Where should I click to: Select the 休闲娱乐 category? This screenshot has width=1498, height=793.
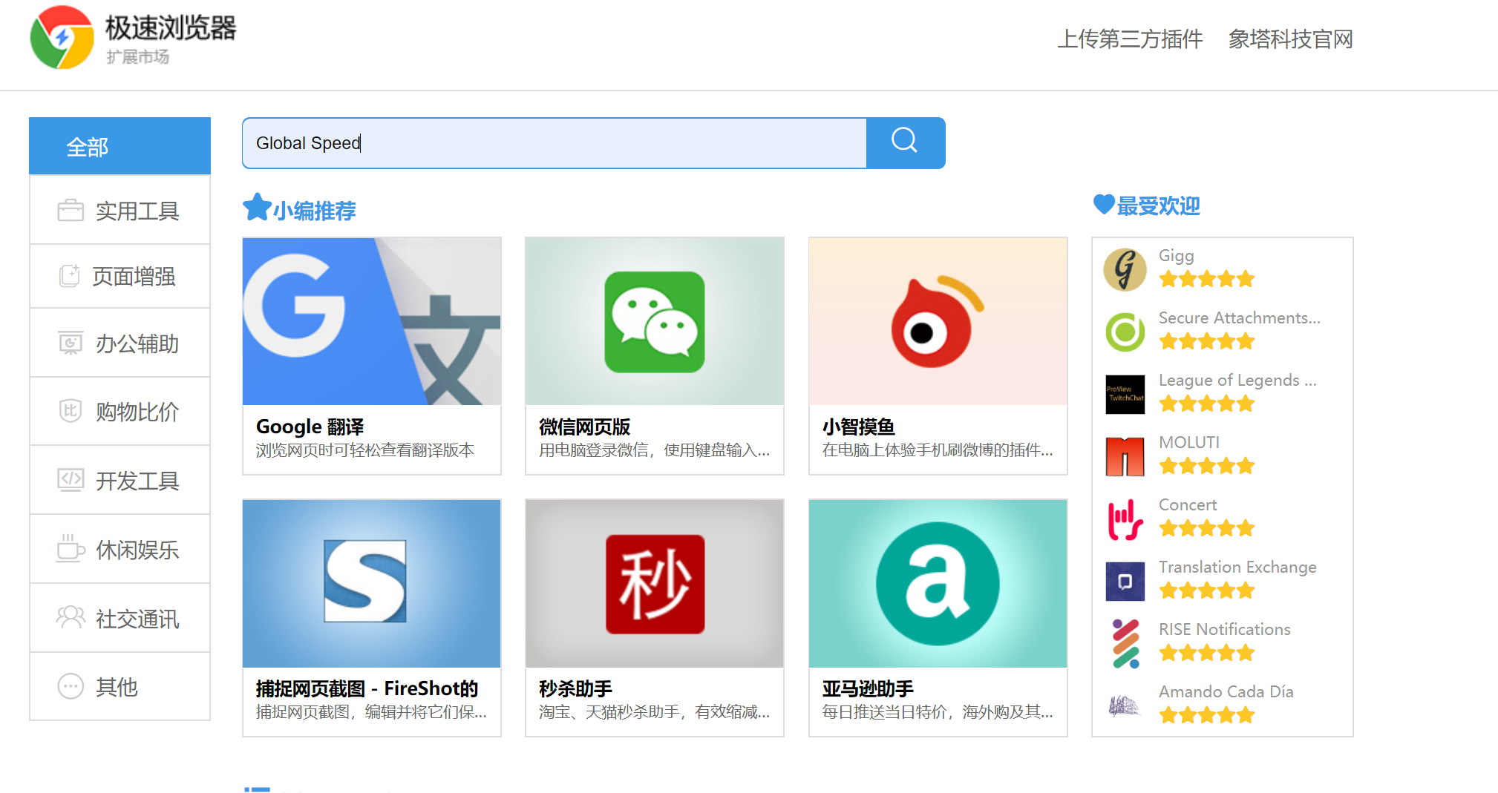coord(120,549)
